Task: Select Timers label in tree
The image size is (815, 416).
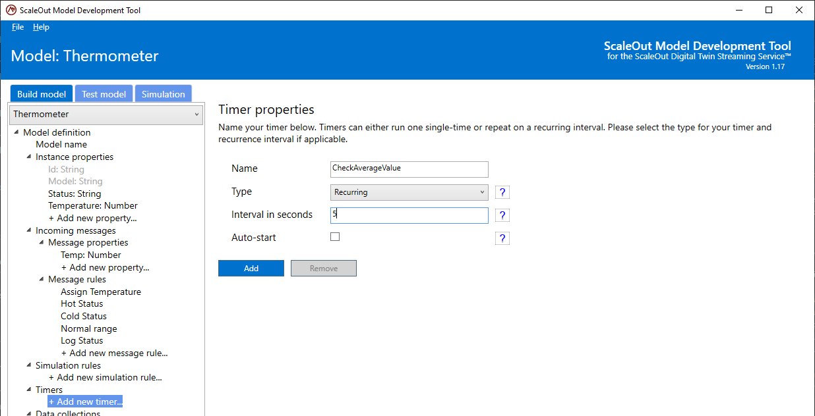Action: point(49,390)
